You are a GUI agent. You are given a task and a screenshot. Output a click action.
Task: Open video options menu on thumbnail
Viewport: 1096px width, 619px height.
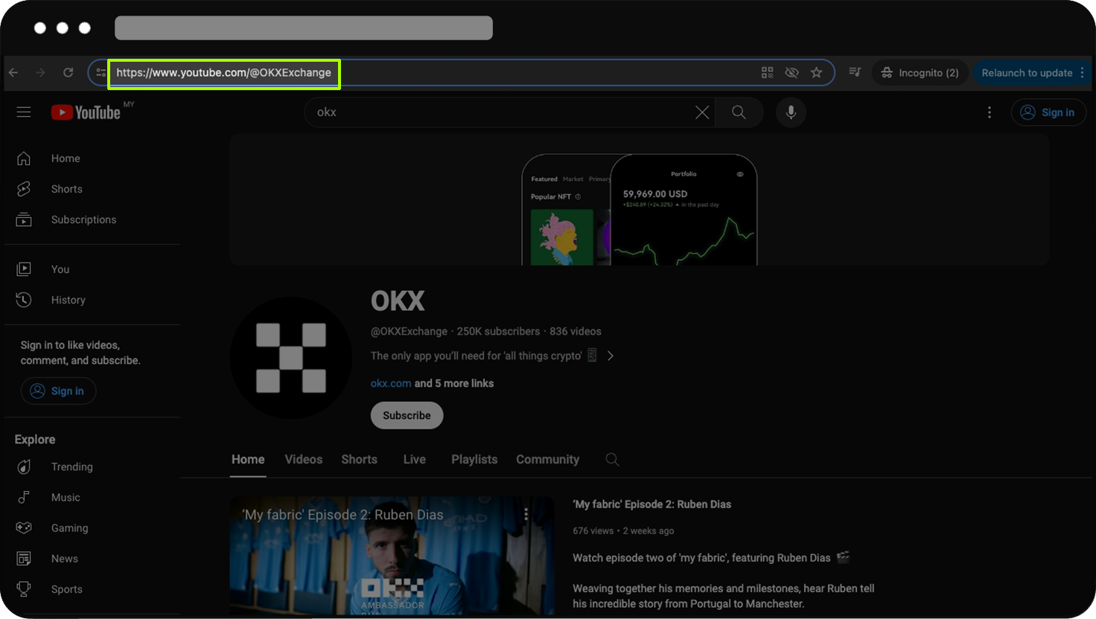point(526,514)
